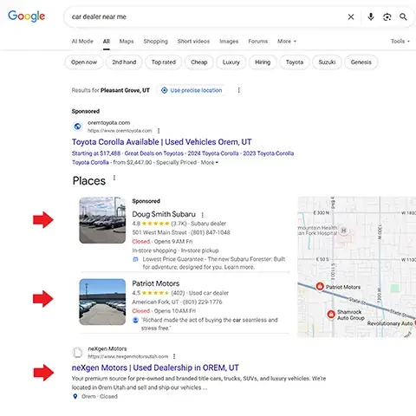Click the oremtoyota.com globe favicon

[77, 127]
